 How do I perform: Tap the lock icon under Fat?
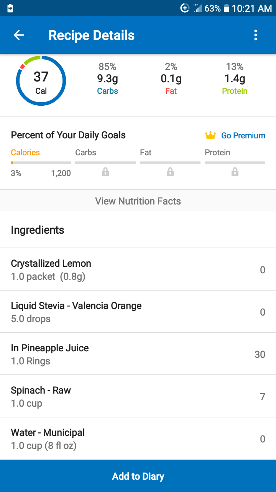click(x=170, y=172)
